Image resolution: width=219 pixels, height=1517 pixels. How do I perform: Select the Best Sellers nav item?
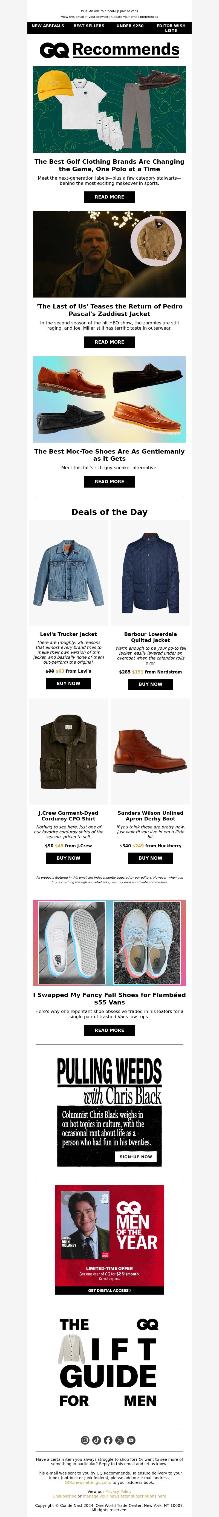click(89, 26)
